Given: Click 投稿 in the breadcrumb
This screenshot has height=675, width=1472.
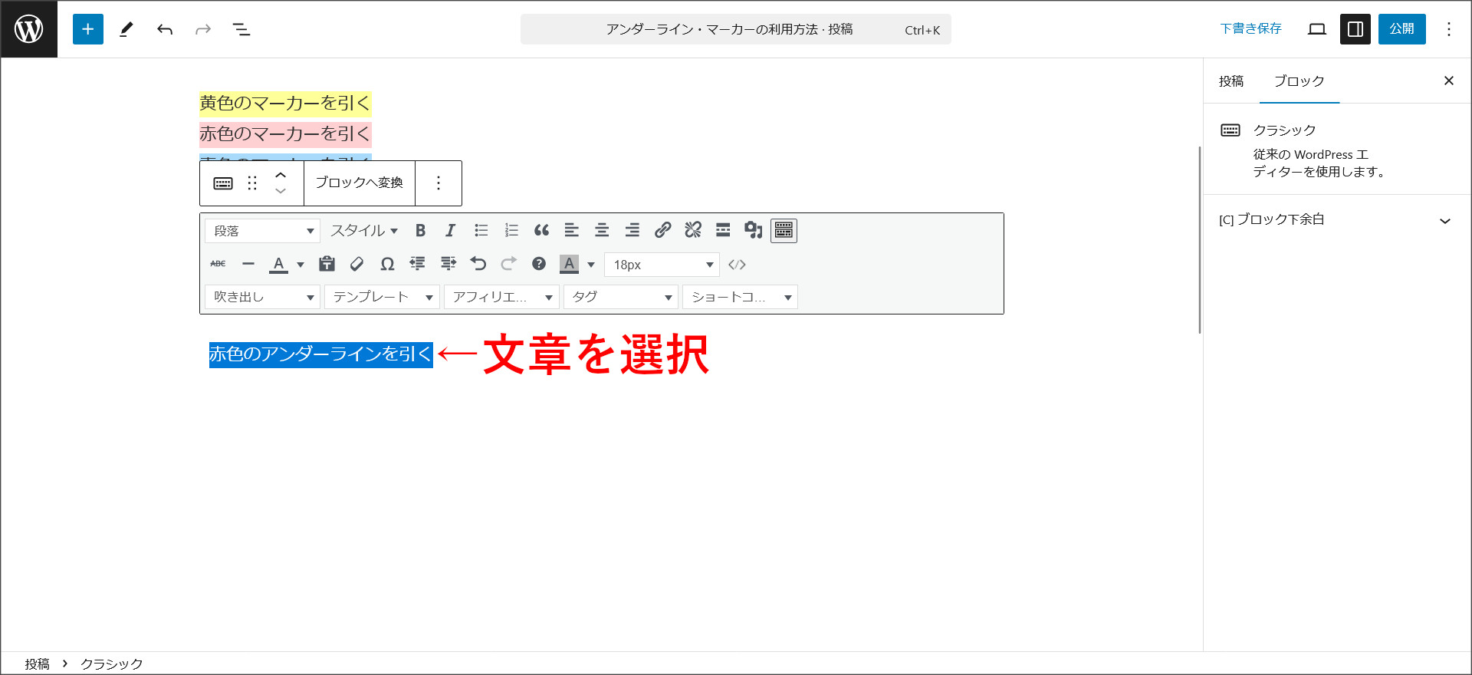Looking at the screenshot, I should click(x=37, y=664).
